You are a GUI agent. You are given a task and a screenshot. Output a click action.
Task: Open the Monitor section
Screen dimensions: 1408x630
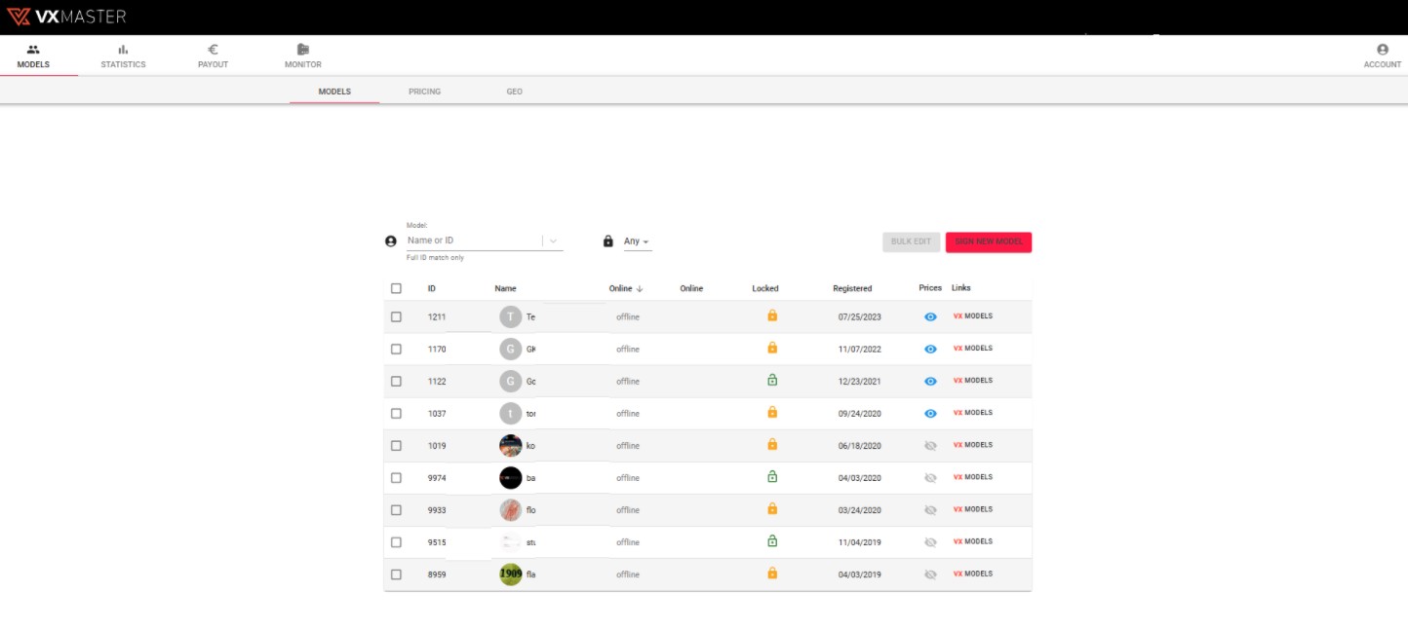click(302, 56)
